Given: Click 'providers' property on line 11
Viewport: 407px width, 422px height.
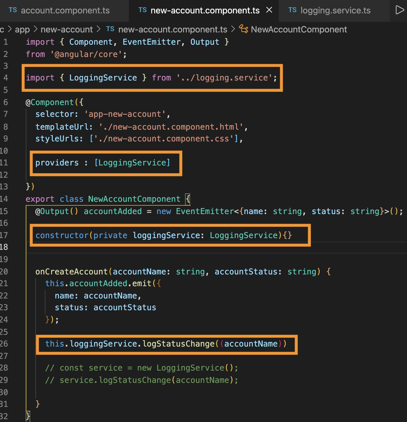Looking at the screenshot, I should (57, 163).
